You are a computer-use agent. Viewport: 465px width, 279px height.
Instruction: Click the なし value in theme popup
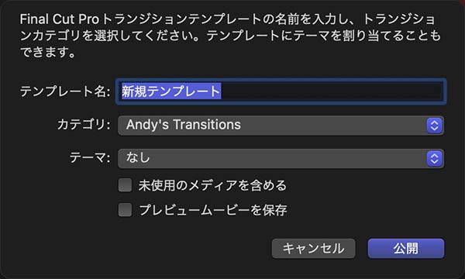coord(138,158)
